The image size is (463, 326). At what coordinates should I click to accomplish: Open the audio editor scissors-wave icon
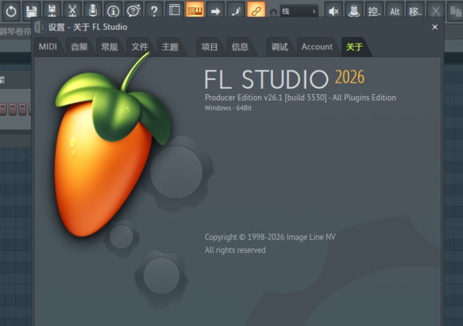pyautogui.click(x=72, y=11)
